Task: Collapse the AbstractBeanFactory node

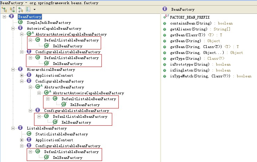Action: tap(30, 87)
